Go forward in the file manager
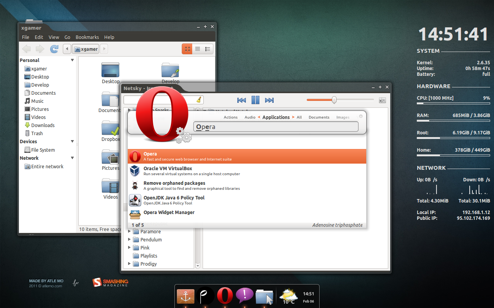The image size is (494, 308). point(40,49)
